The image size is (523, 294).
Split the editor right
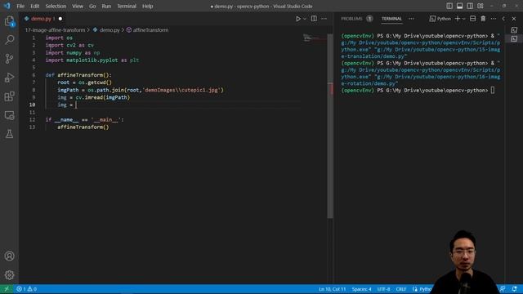point(314,19)
